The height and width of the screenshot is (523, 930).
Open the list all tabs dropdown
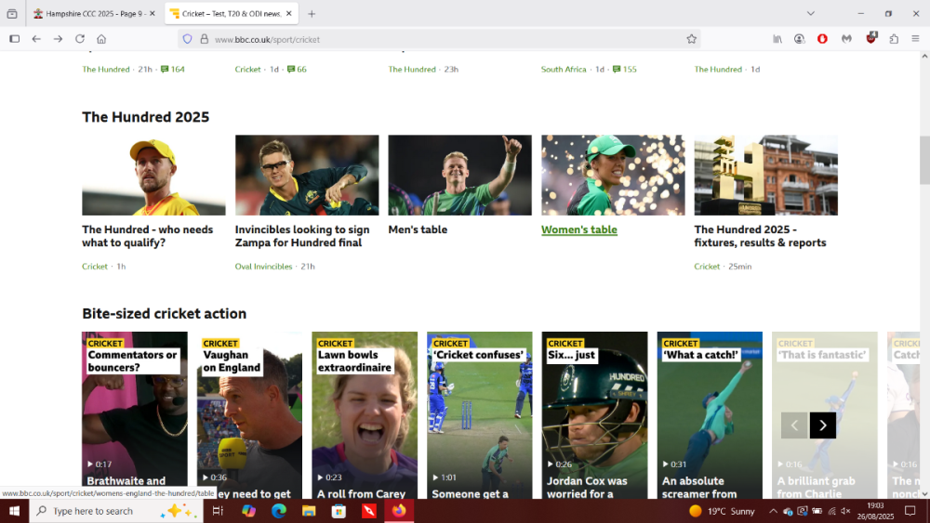point(810,14)
